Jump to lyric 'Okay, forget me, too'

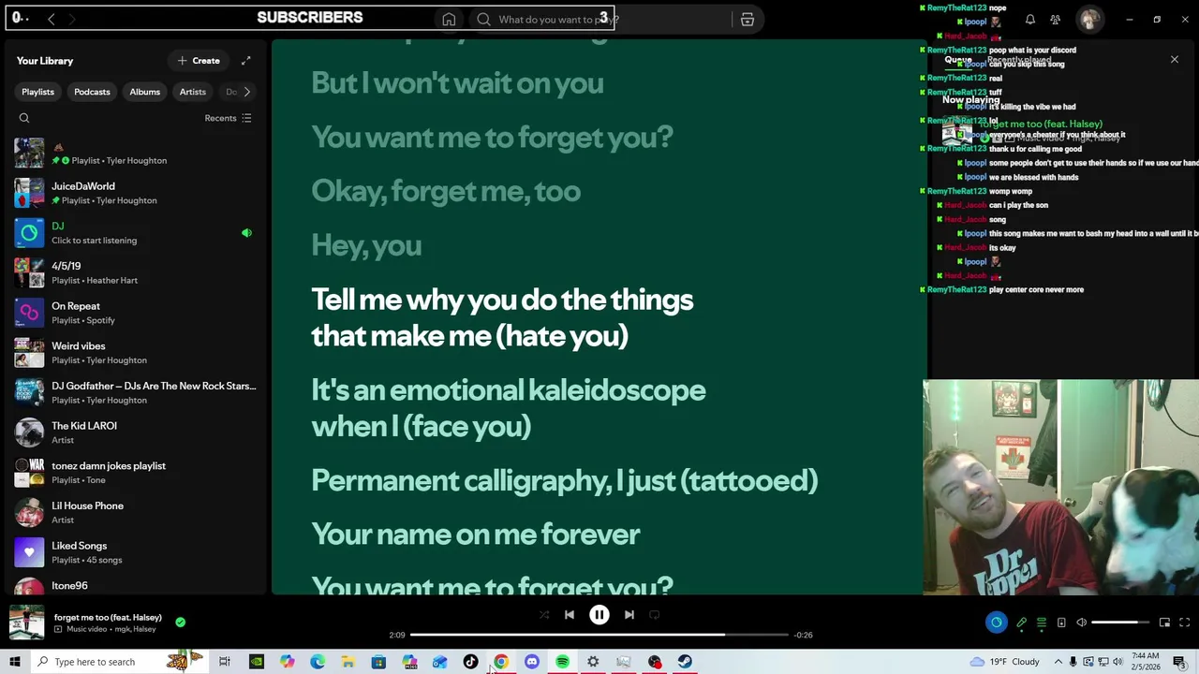[x=446, y=191]
